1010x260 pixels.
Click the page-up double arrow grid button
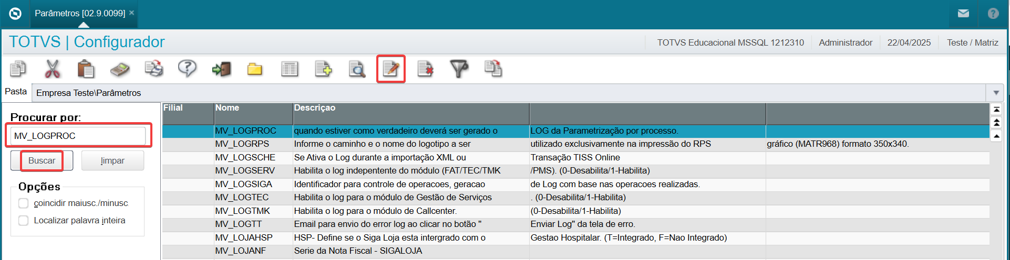click(x=996, y=122)
